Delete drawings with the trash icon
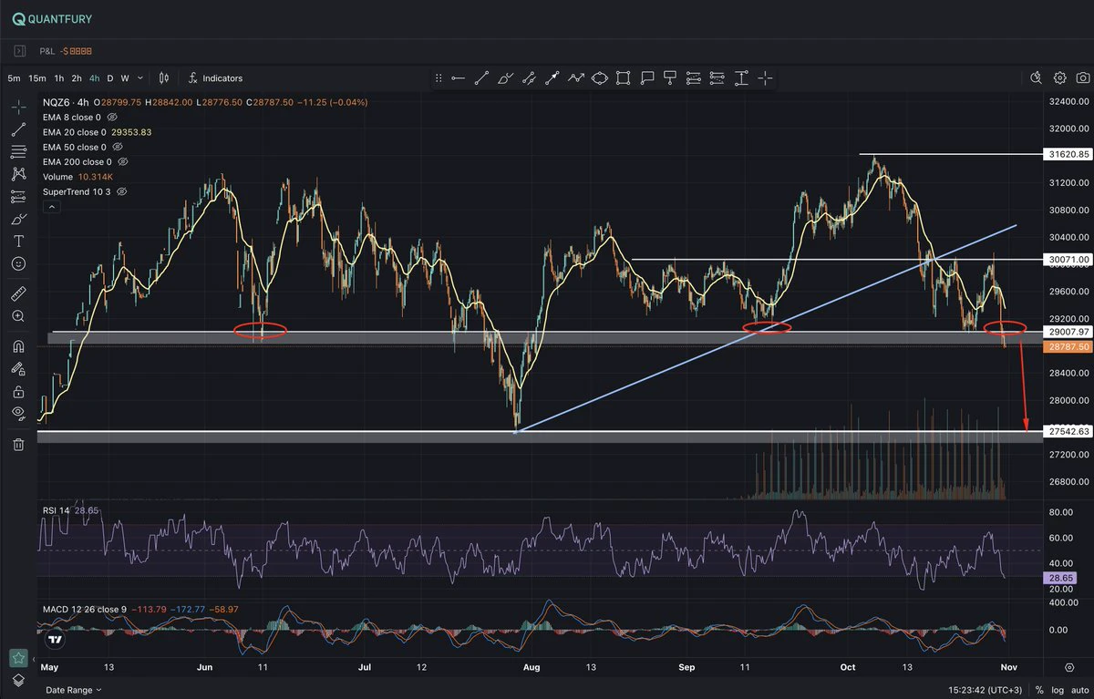The height and width of the screenshot is (699, 1094). pyautogui.click(x=18, y=444)
